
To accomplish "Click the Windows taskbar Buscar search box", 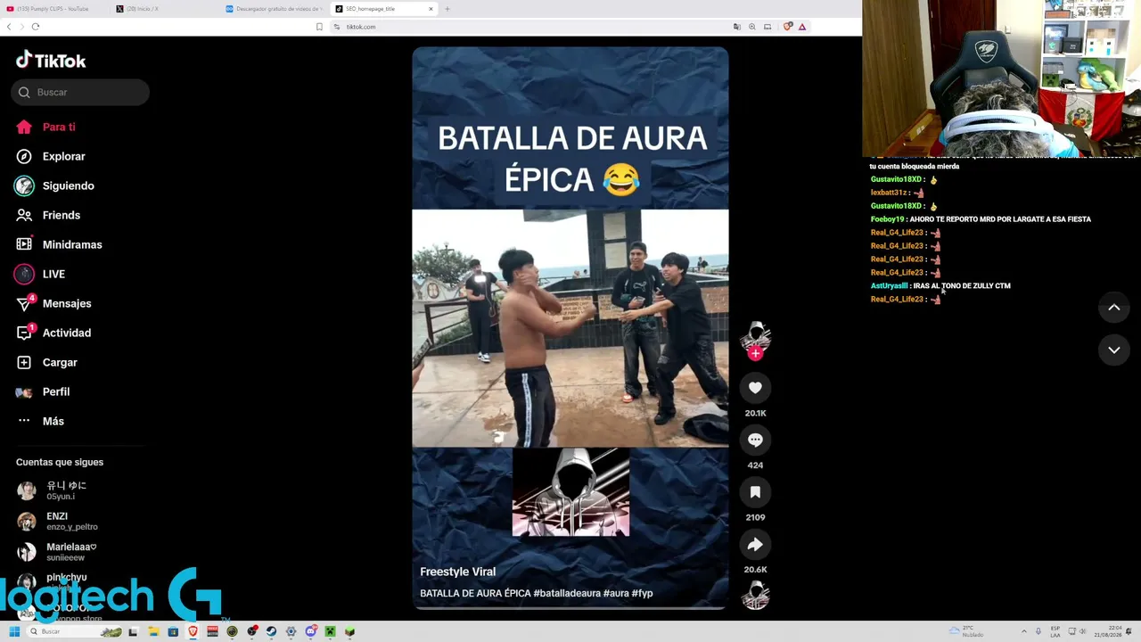I will tap(74, 631).
